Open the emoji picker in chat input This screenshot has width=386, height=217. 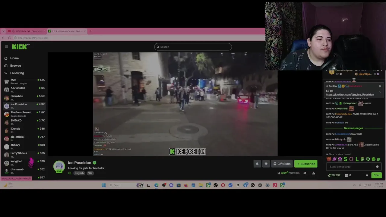pyautogui.click(x=377, y=167)
